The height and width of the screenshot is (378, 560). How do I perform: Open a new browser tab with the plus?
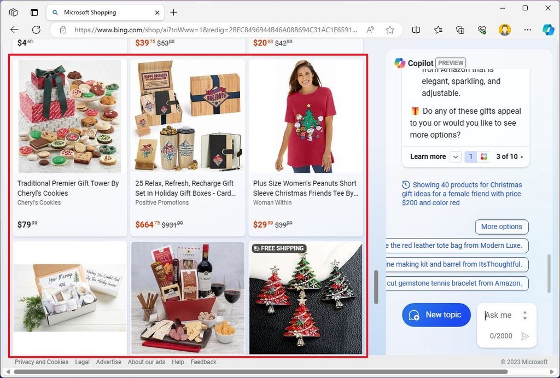pos(173,12)
